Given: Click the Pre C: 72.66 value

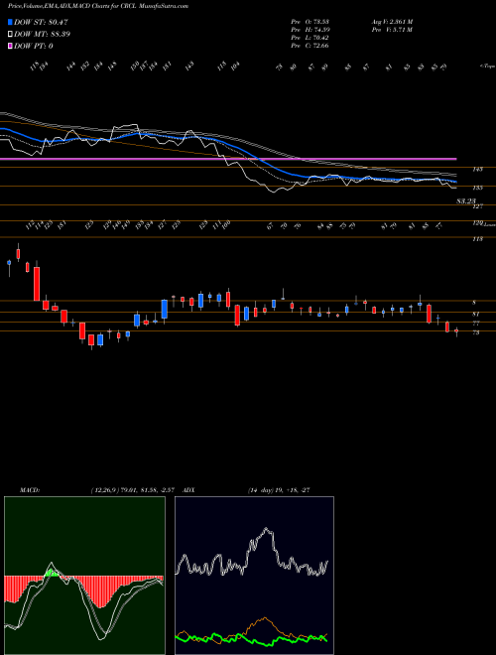Looking at the screenshot, I should point(310,46).
